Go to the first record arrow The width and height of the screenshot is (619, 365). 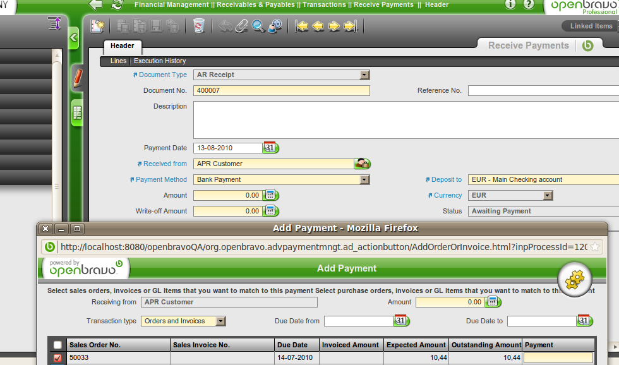point(302,26)
